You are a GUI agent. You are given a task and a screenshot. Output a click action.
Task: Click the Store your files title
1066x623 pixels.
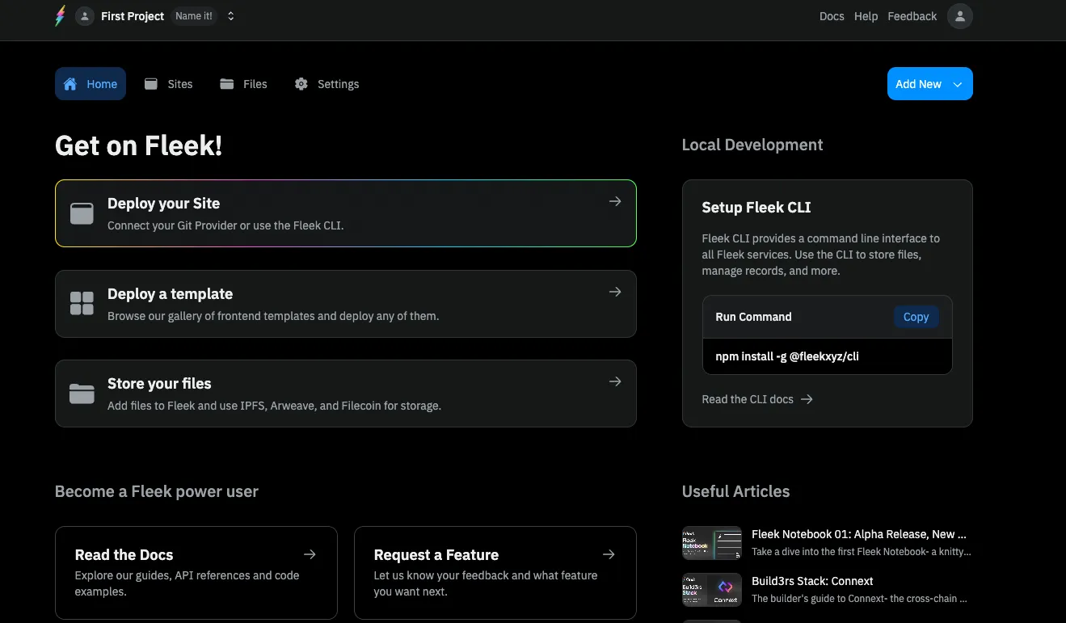[159, 384]
